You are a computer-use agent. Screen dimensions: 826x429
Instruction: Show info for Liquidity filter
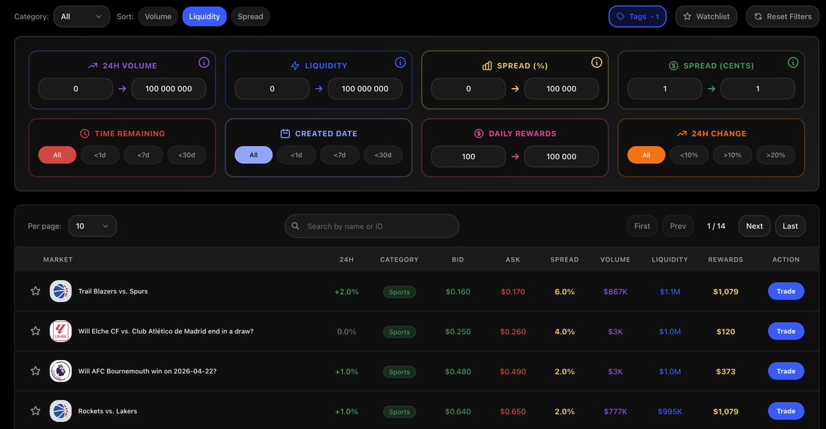click(x=401, y=63)
